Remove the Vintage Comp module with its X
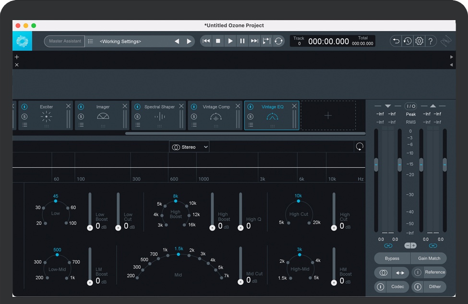The height and width of the screenshot is (304, 468). [238, 106]
